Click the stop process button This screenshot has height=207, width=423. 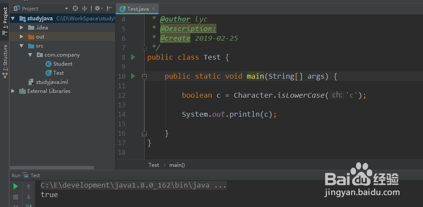click(x=16, y=197)
